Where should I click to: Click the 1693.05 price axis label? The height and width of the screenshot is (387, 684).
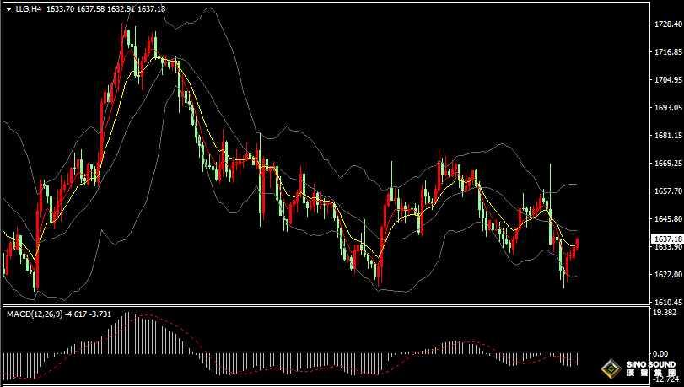667,108
